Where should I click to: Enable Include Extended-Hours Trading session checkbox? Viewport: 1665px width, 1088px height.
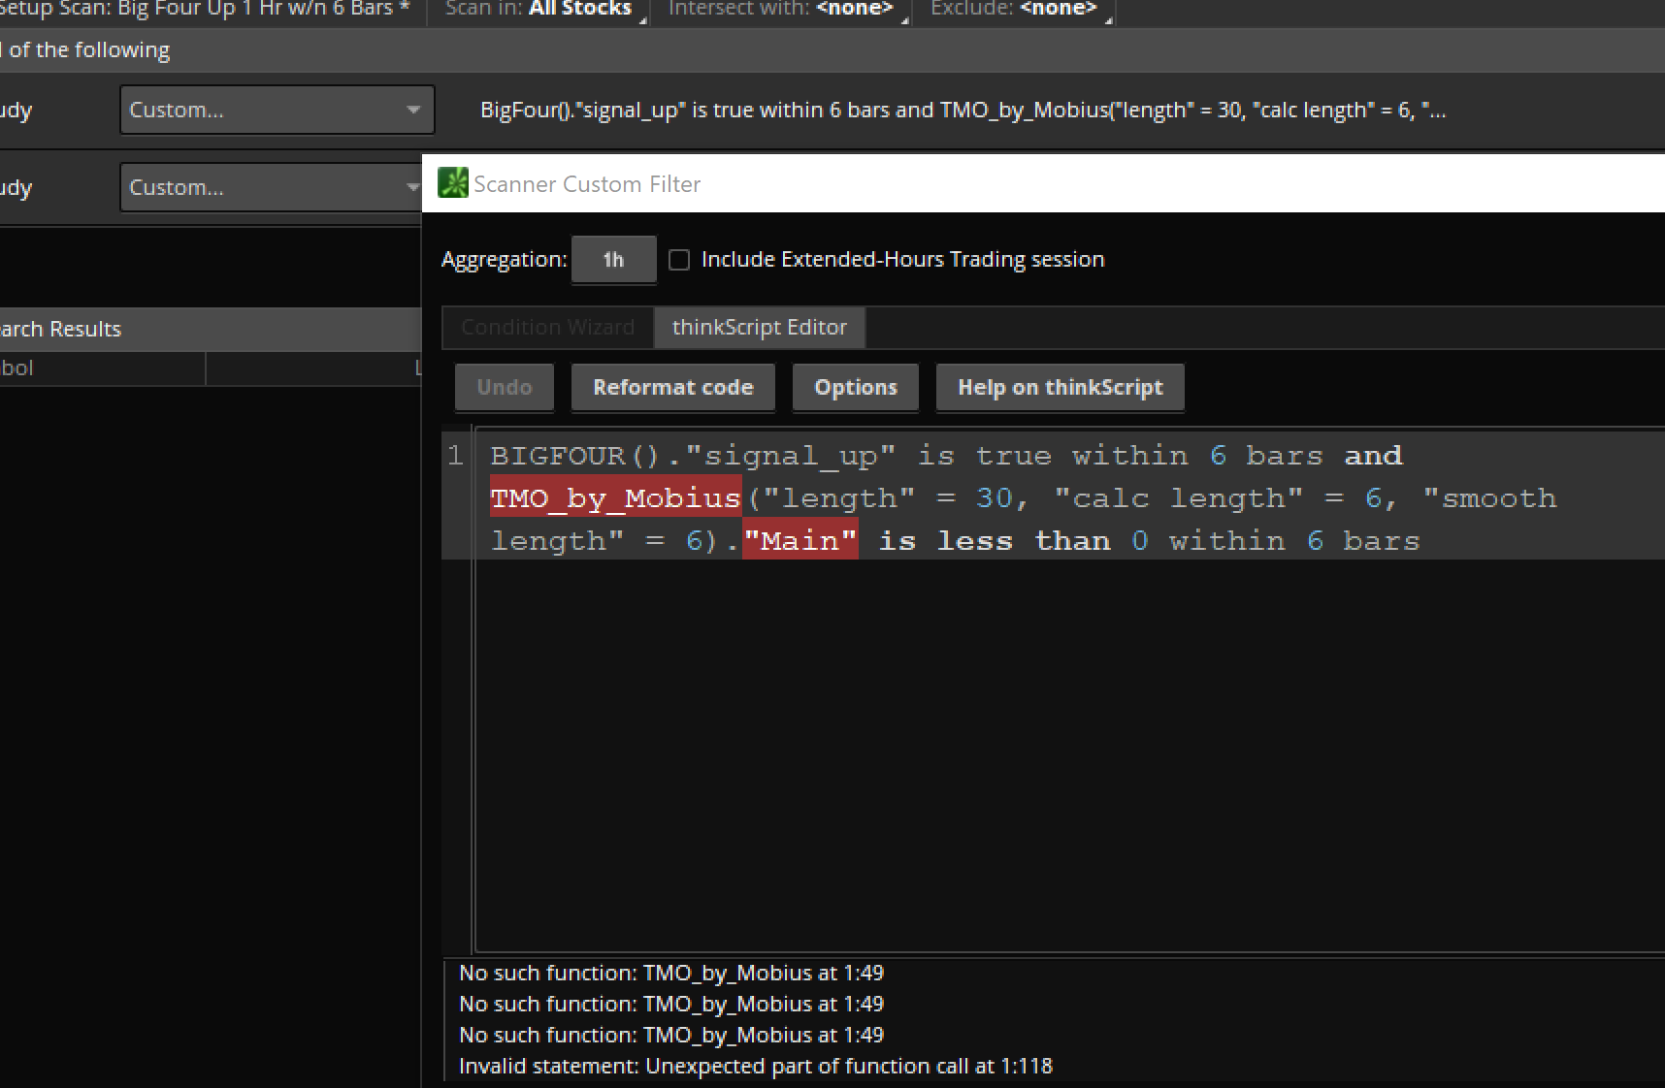pos(679,260)
